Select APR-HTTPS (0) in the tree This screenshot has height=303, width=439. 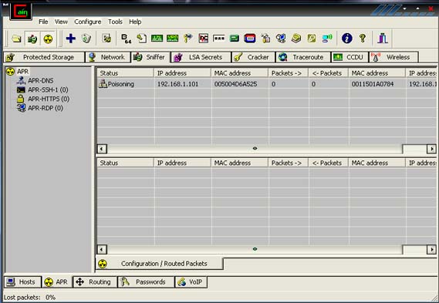pyautogui.click(x=49, y=99)
